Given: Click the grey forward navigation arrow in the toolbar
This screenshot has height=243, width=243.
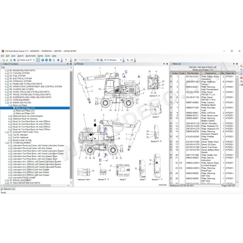Looking at the screenshot, I should (7, 60).
